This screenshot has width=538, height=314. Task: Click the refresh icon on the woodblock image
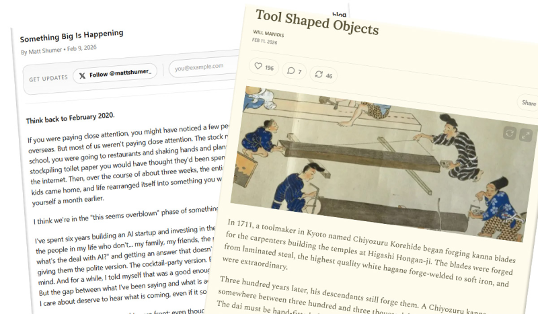point(510,133)
